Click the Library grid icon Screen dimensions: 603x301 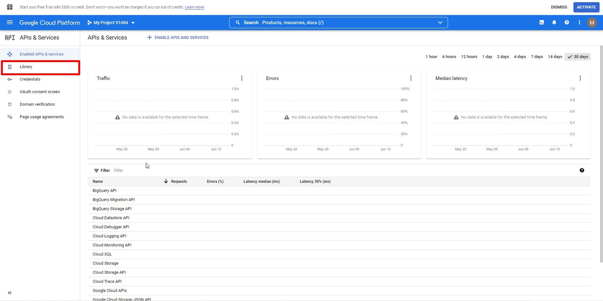click(x=10, y=67)
